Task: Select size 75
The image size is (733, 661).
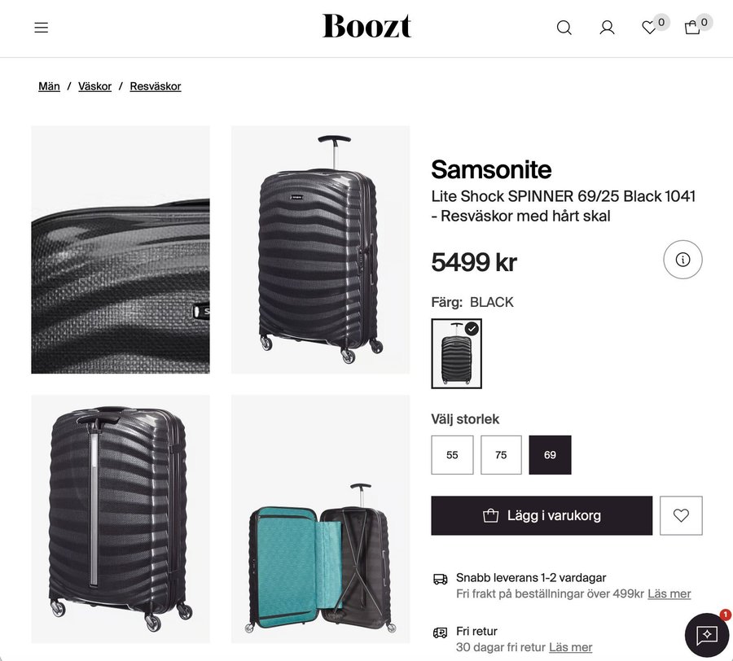Action: (x=501, y=455)
